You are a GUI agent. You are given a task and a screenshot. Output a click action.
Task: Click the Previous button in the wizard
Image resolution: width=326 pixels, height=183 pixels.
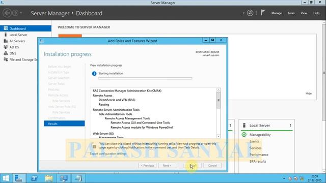tap(147, 166)
